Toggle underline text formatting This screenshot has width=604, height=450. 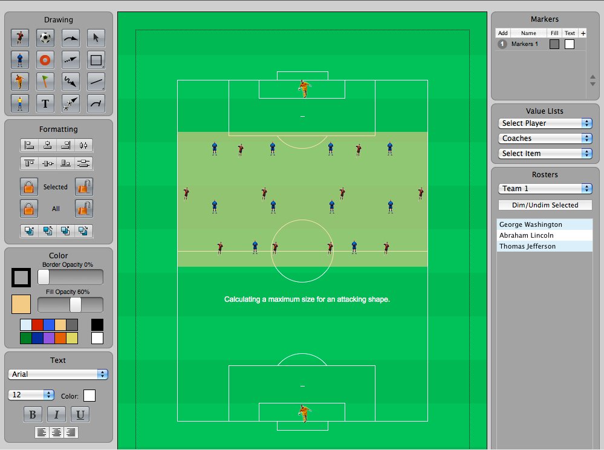click(x=80, y=414)
